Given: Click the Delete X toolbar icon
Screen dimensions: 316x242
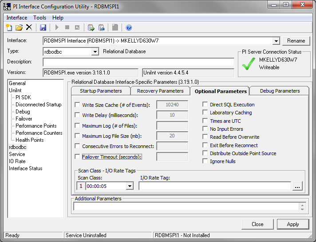Looking at the screenshot, I should [29, 27].
